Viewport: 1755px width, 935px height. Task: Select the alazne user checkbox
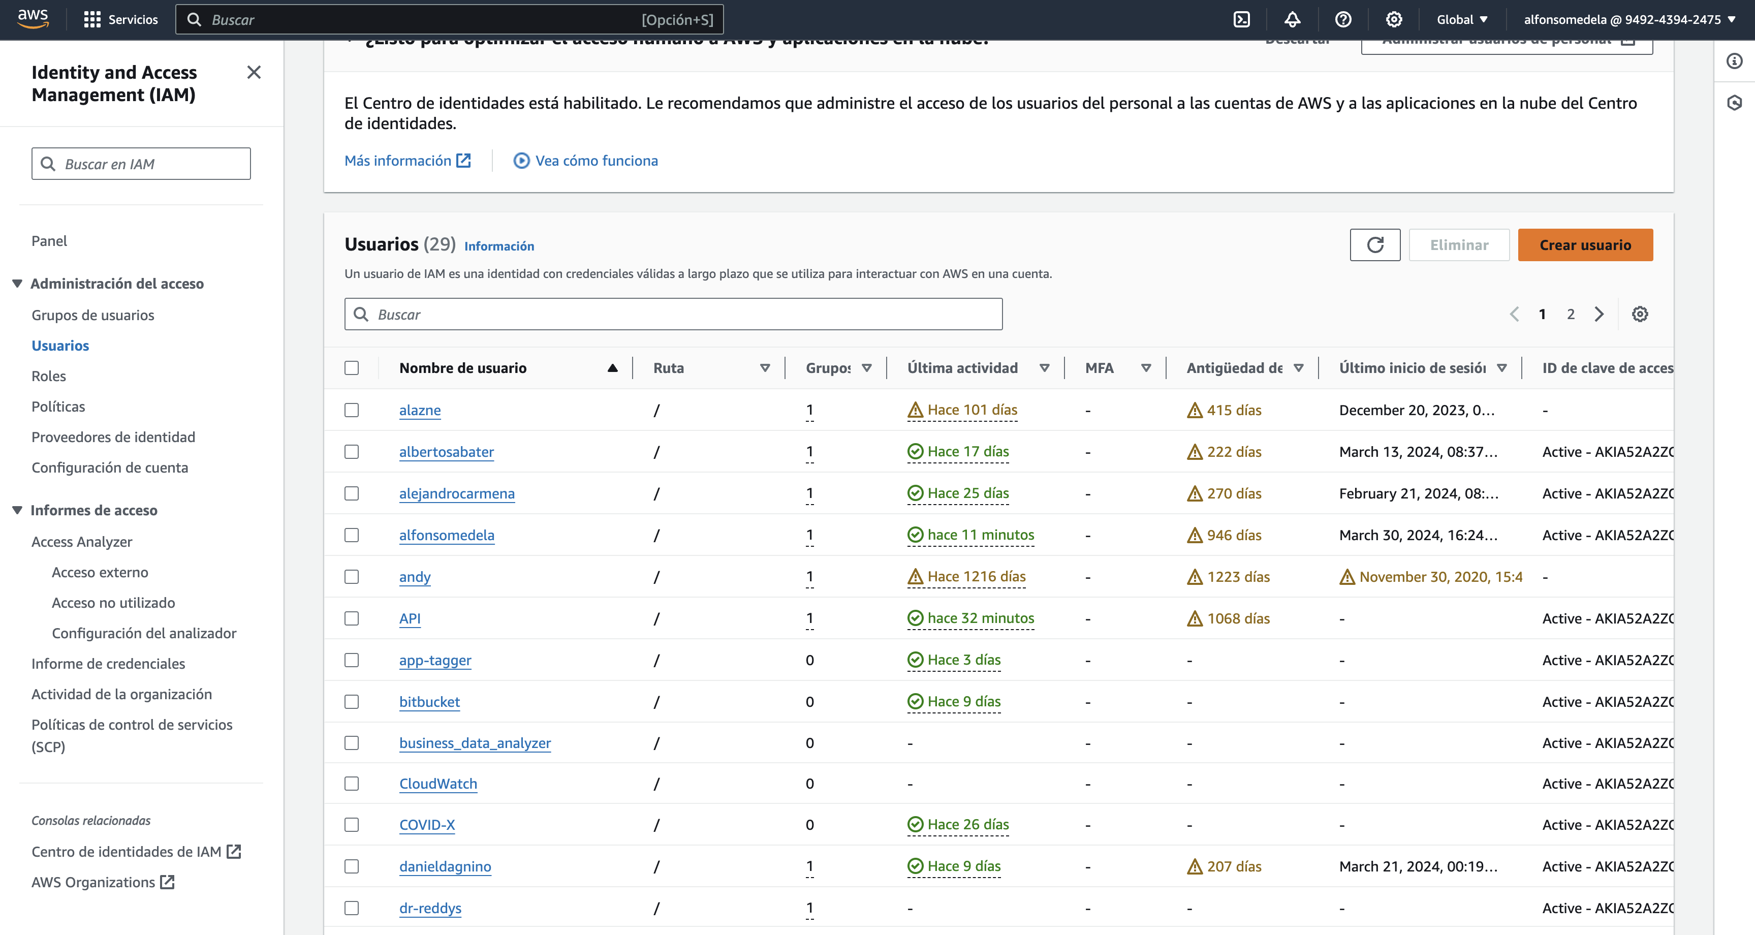point(352,410)
